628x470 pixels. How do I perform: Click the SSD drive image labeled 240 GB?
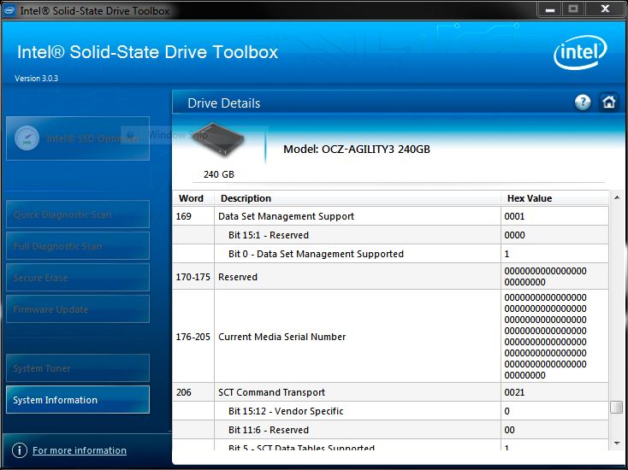coord(218,140)
